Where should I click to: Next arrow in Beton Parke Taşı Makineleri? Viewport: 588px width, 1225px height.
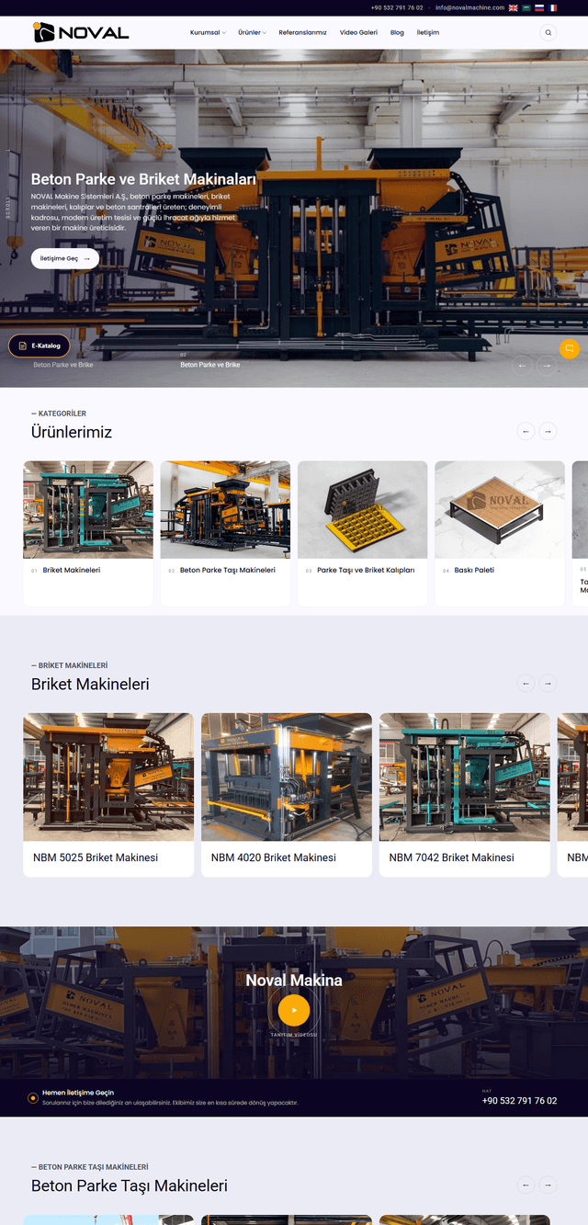point(548,1185)
